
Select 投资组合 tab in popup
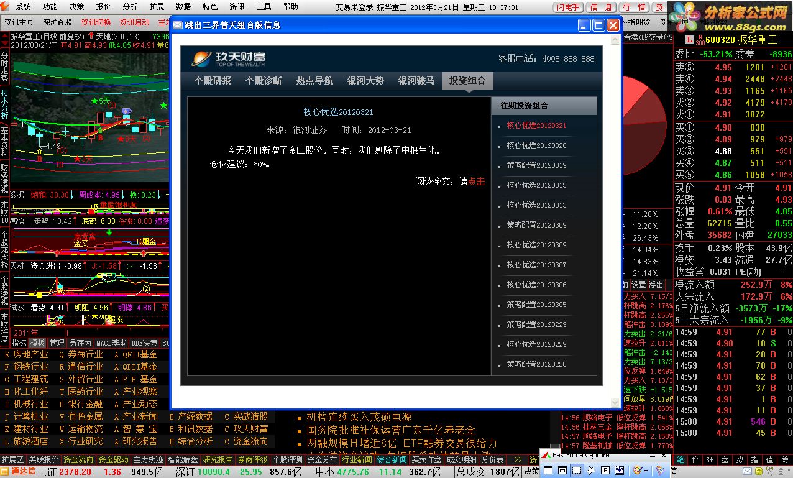coord(467,80)
